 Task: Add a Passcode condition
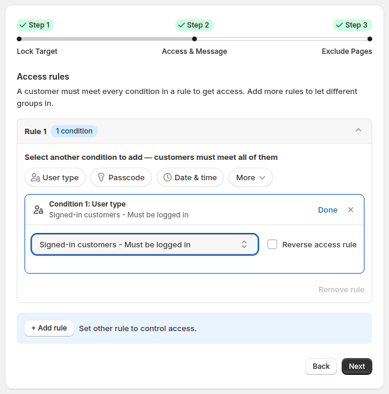coord(121,177)
